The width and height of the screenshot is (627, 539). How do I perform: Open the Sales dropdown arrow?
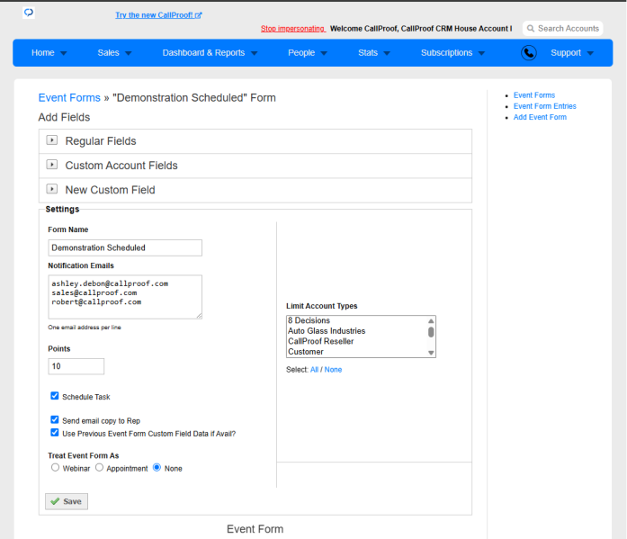pos(129,53)
